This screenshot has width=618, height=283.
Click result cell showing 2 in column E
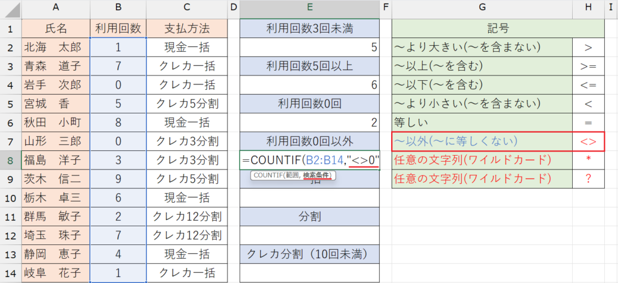click(310, 123)
